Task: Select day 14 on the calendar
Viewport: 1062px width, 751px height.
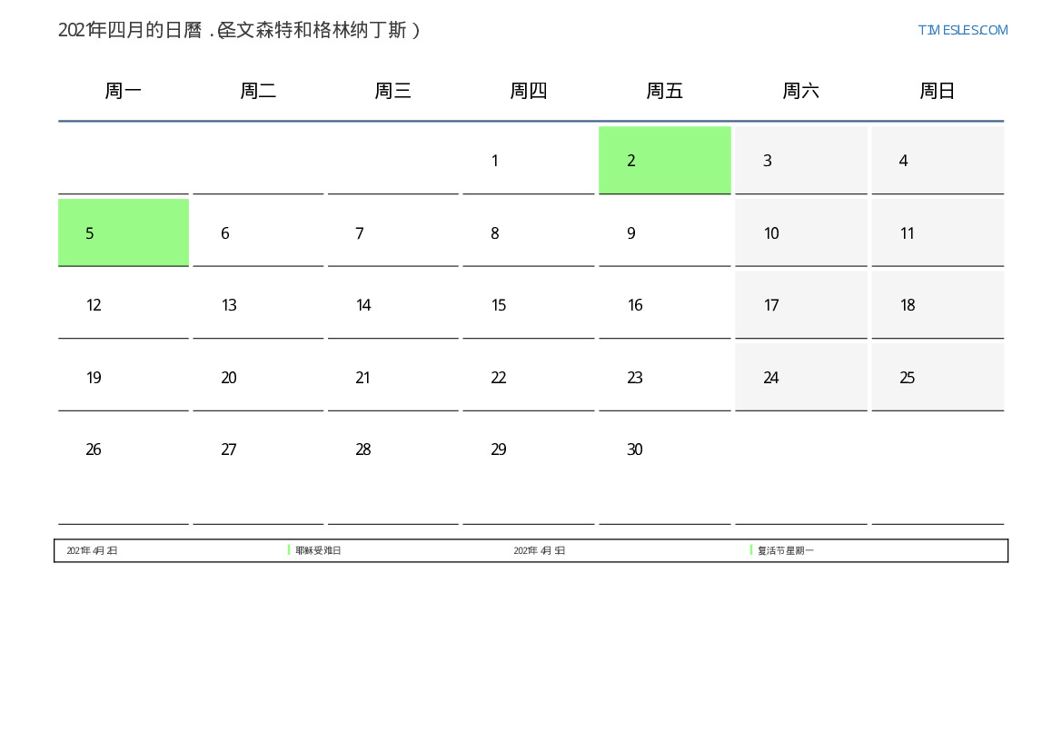Action: click(x=392, y=305)
